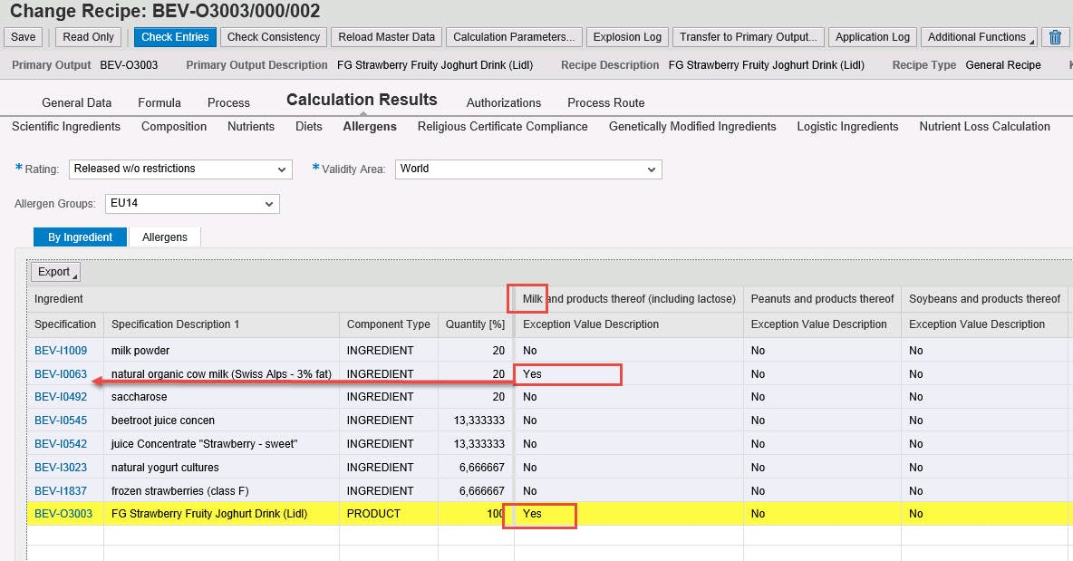Open Genetically Modified Ingredients subtab
The width and height of the screenshot is (1073, 561).
(692, 127)
